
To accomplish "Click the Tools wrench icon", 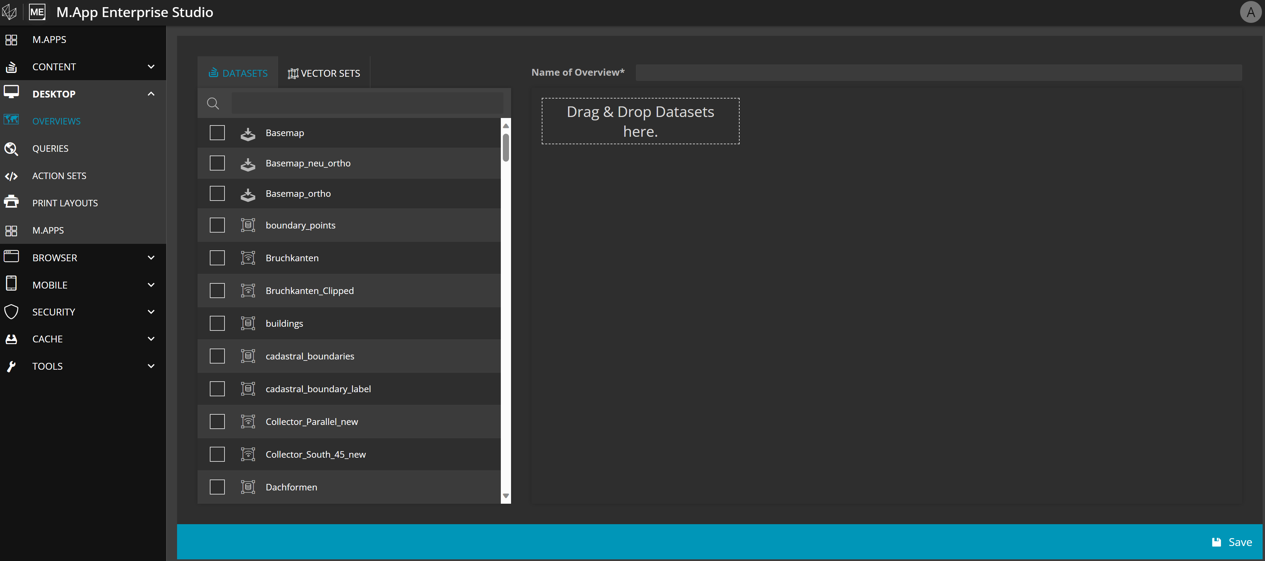I will 11,366.
